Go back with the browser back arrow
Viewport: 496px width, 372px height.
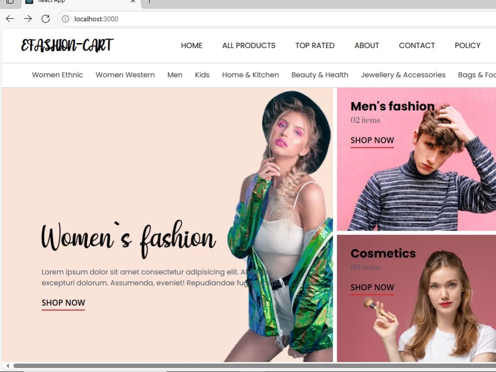pyautogui.click(x=10, y=19)
